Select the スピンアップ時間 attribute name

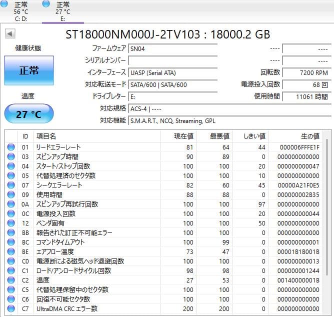point(57,156)
